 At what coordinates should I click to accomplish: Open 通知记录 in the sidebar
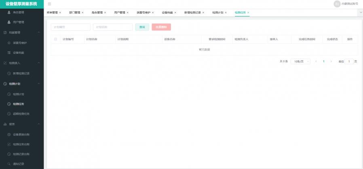click(x=18, y=164)
